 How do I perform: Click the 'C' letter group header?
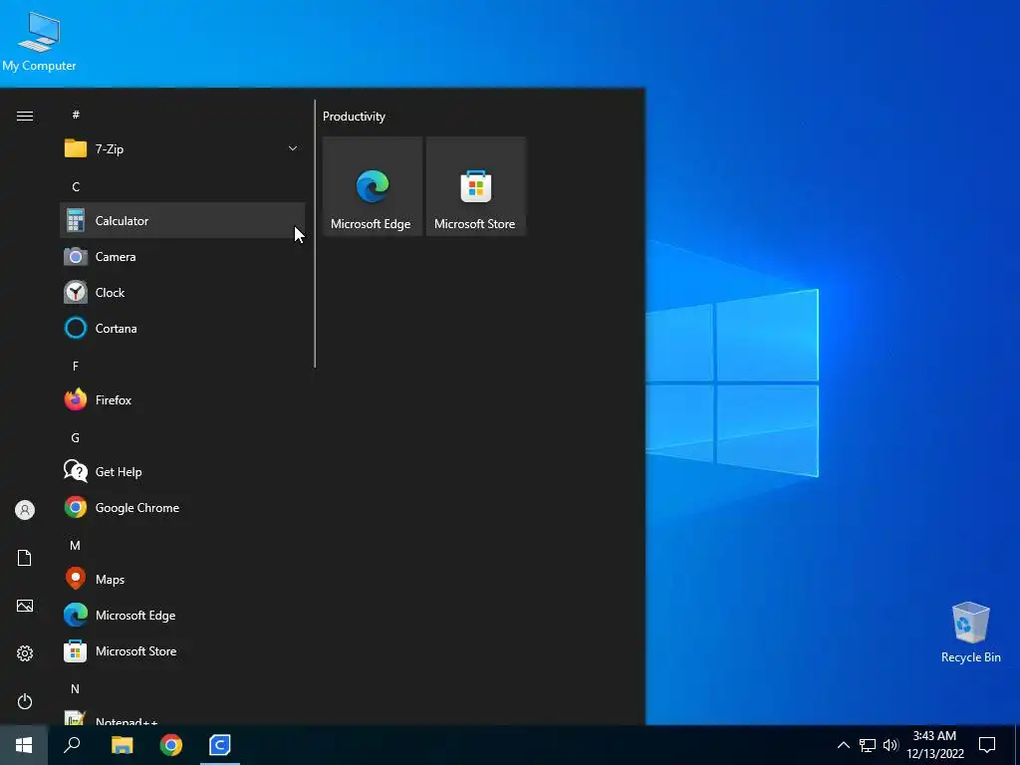tap(76, 186)
